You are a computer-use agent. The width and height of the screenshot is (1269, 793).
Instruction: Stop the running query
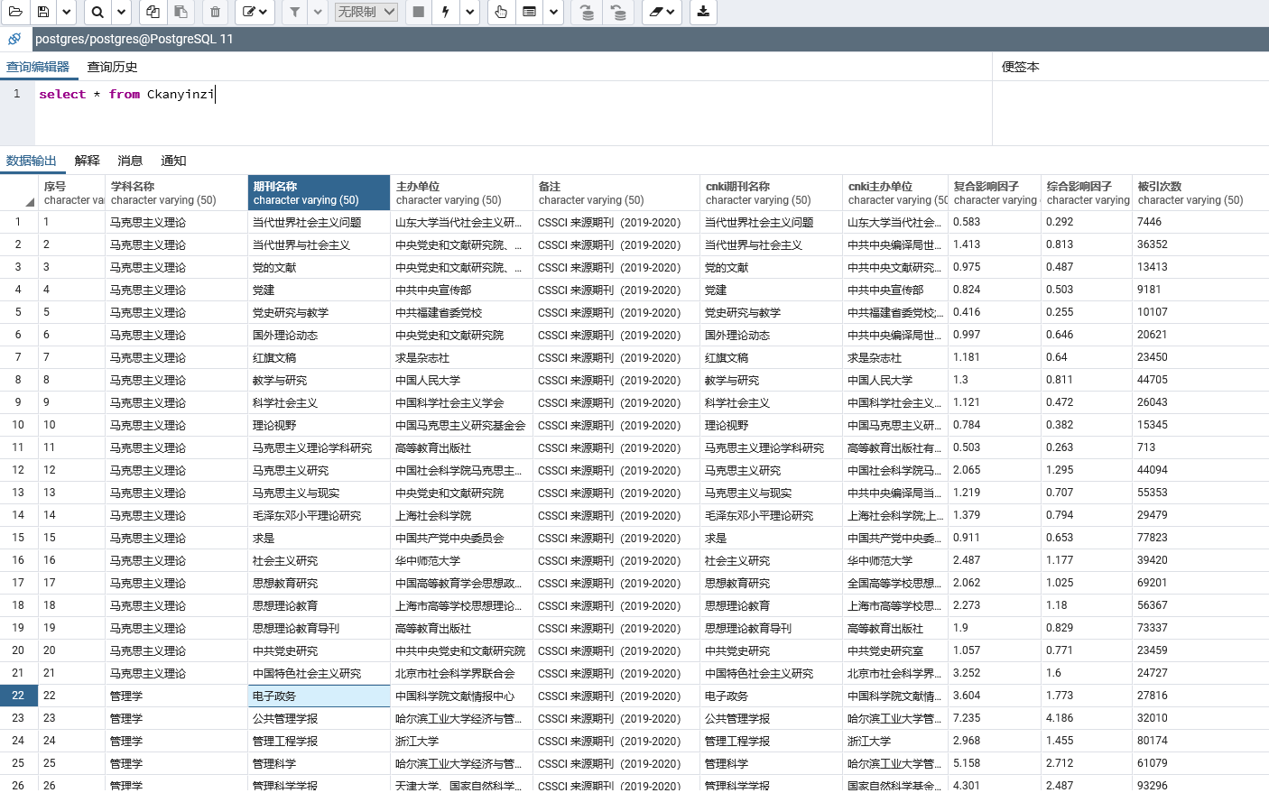[x=418, y=12]
